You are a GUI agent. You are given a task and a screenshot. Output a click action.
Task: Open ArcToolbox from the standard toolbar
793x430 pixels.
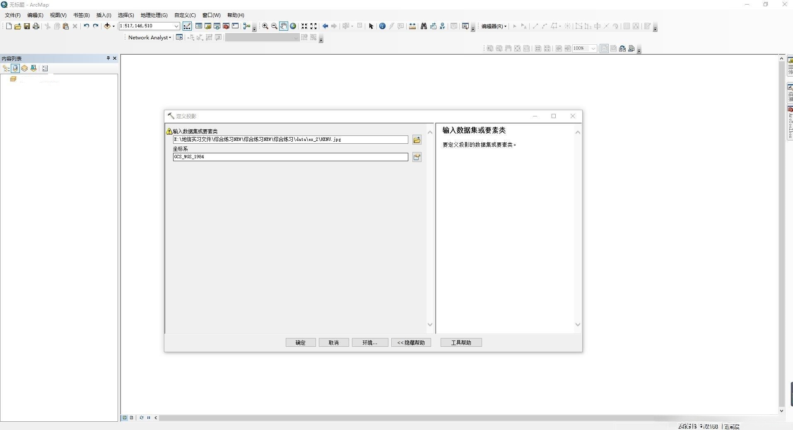click(x=226, y=26)
